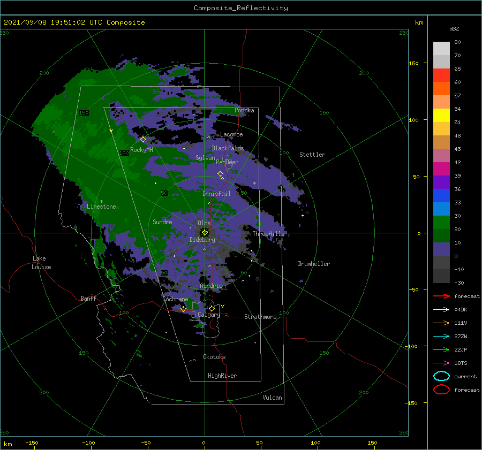Click the Banff town label
Screen dimensions: 482x450
click(88, 299)
